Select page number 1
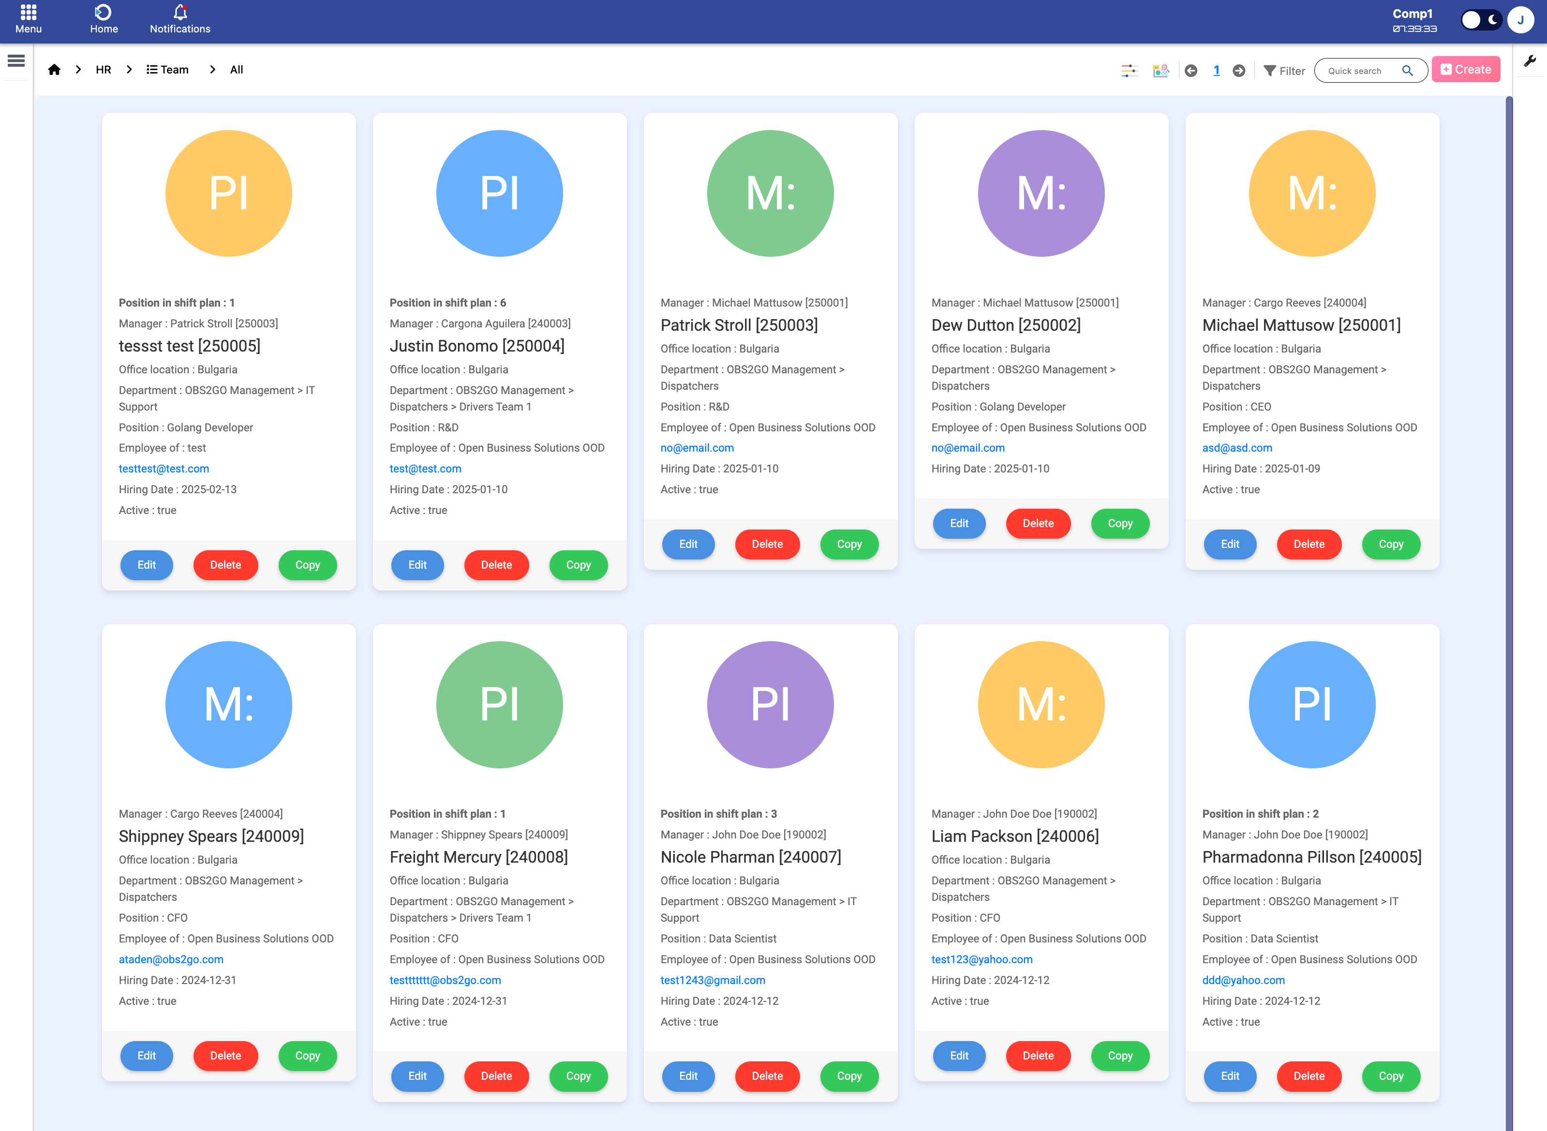 1216,71
